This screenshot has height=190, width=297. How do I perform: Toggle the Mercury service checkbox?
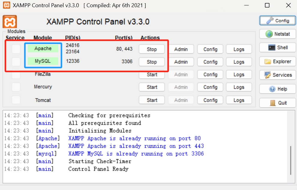pos(16,87)
